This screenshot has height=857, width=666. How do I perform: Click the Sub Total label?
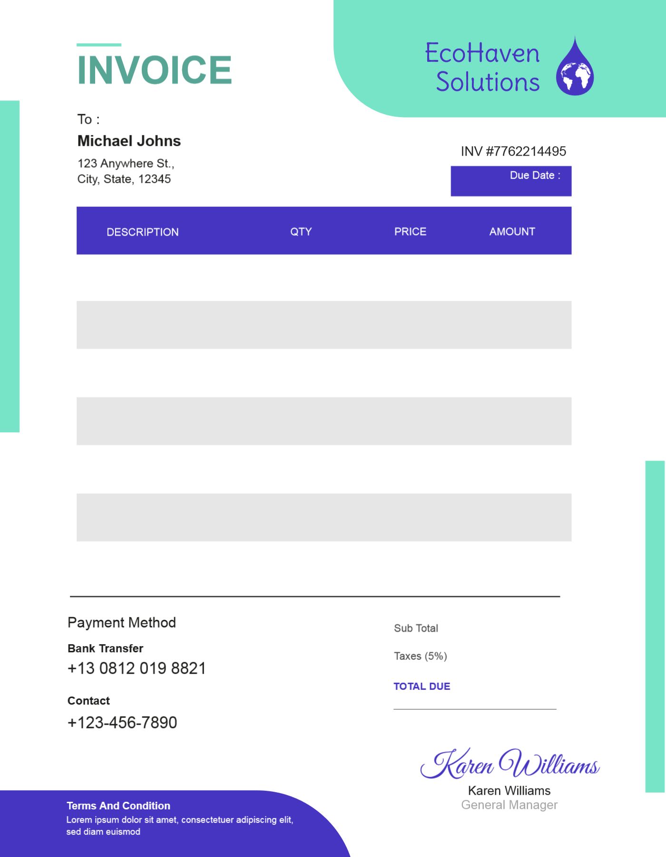(x=416, y=628)
